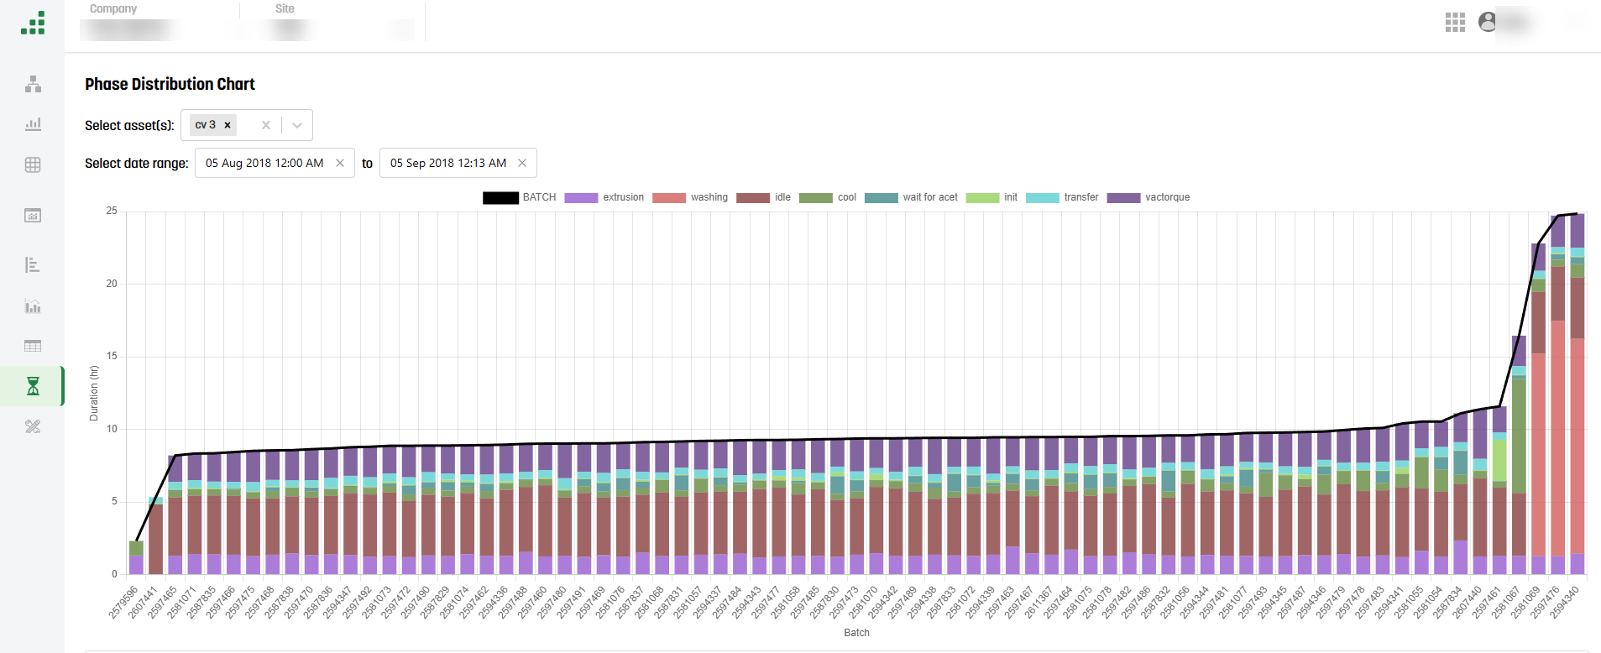
Task: Select the hourglass phase distribution icon
Action: [33, 386]
